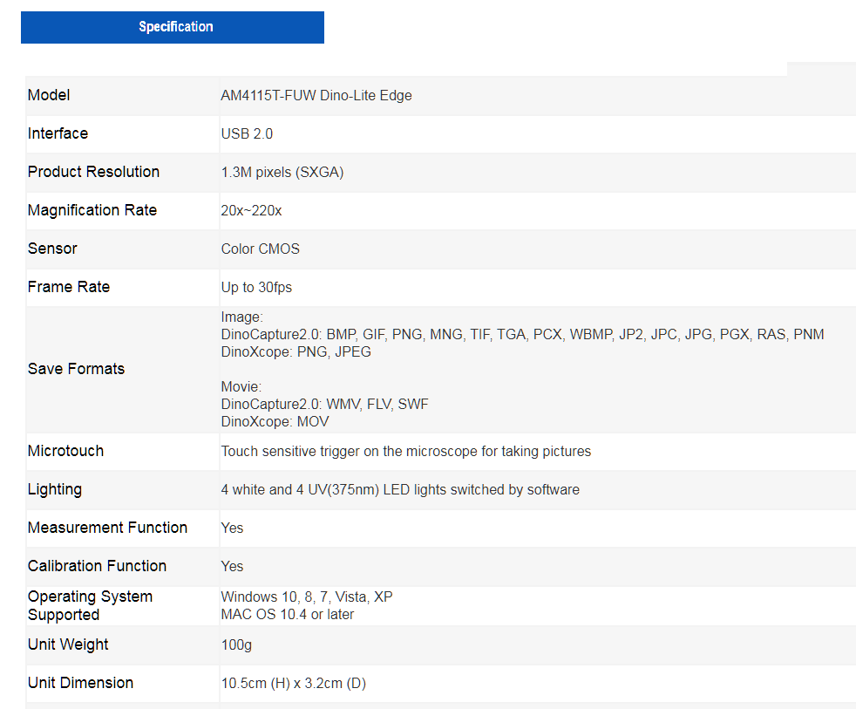The width and height of the screenshot is (856, 709).
Task: Click the 'Measurement Function' label
Action: tap(107, 528)
